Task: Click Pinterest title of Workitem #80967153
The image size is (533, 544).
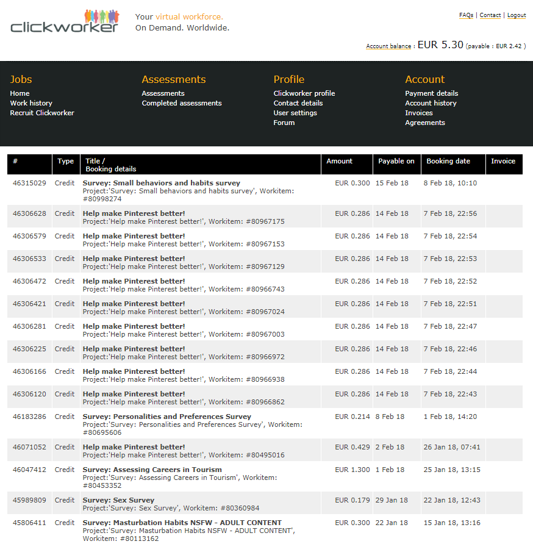Action: 134,236
